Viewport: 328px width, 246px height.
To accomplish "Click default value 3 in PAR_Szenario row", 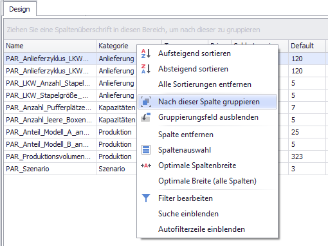I will 307,169.
